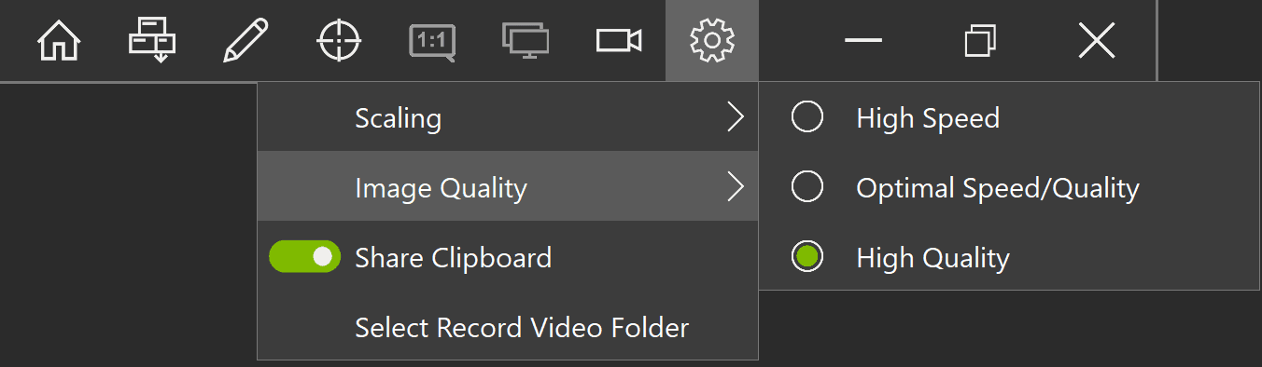Image resolution: width=1262 pixels, height=367 pixels.
Task: Restore the window with overlapping squares button
Action: tap(980, 41)
